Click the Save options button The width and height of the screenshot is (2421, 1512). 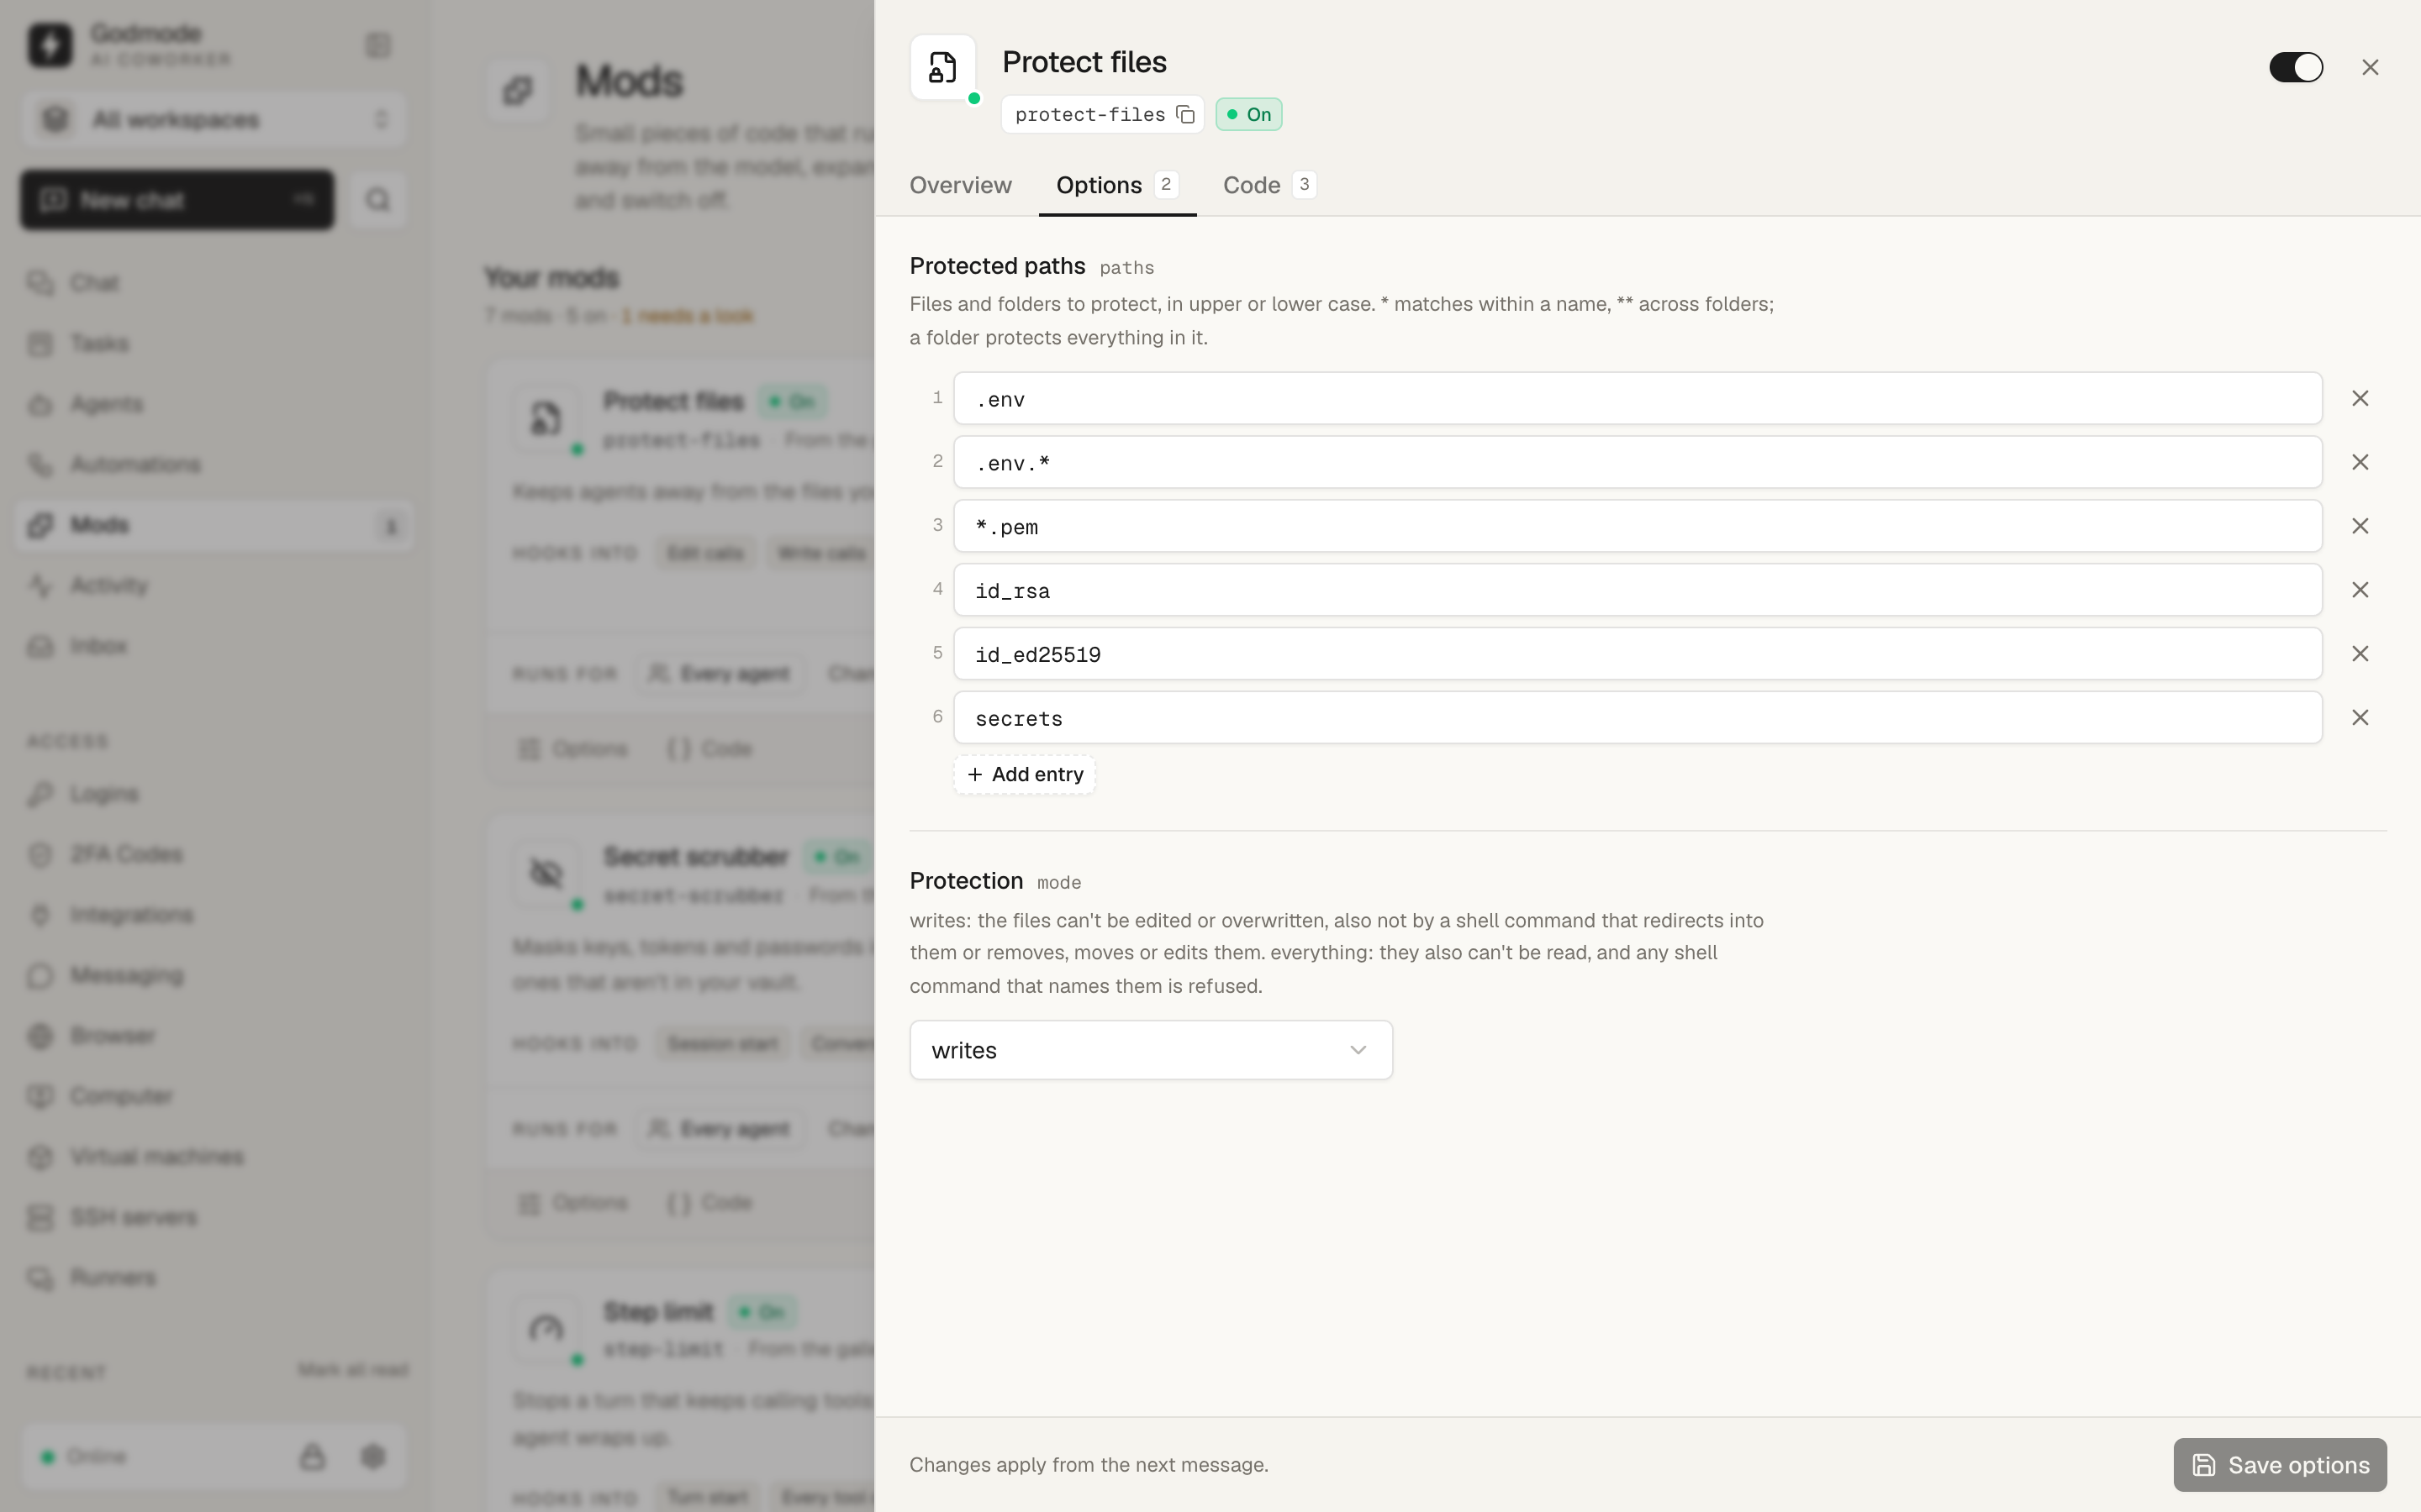coord(2280,1465)
